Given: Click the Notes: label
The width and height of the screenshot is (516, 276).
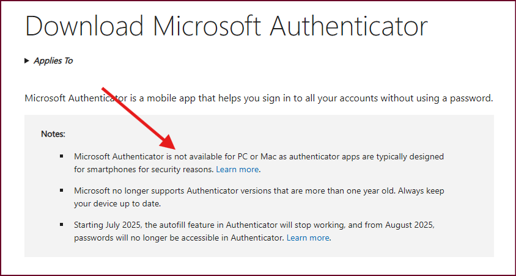Looking at the screenshot, I should [53, 134].
